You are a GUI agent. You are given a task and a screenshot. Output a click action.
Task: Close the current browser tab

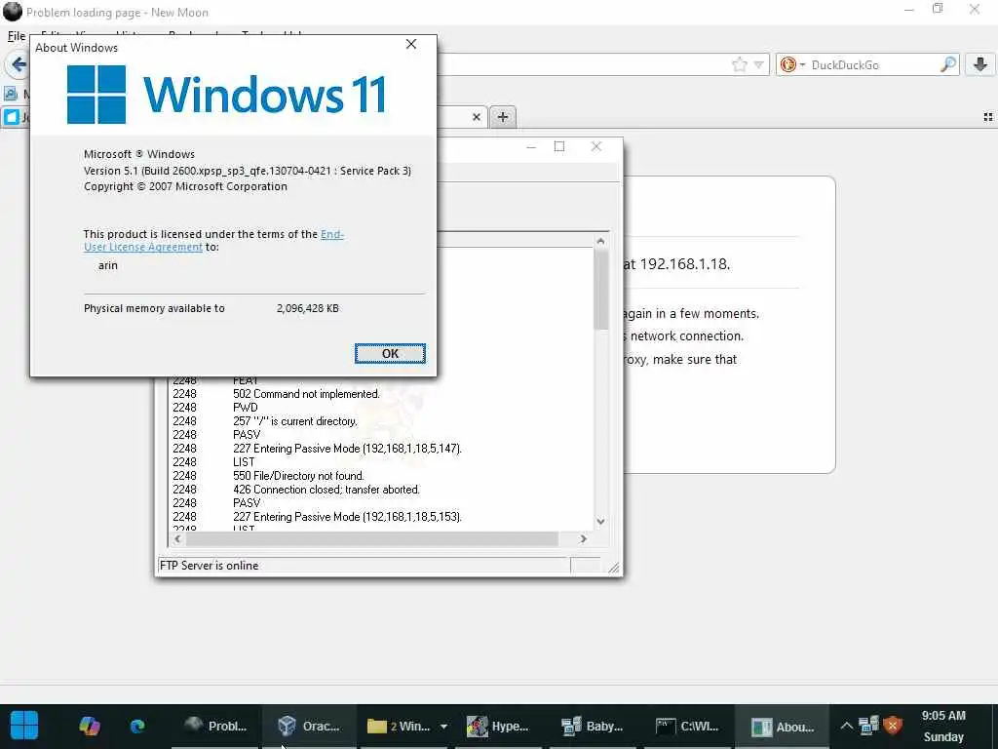(x=476, y=117)
